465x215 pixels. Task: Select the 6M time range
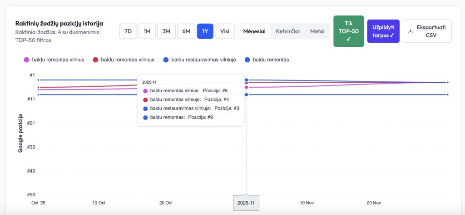click(x=186, y=31)
